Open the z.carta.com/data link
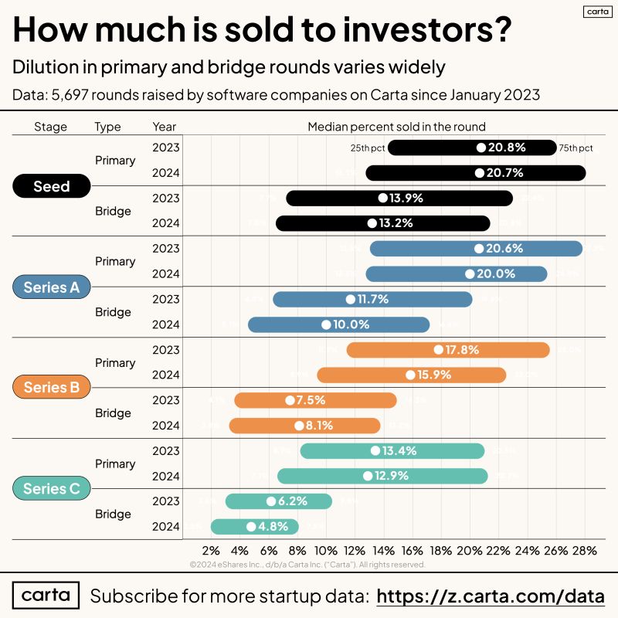 491,596
